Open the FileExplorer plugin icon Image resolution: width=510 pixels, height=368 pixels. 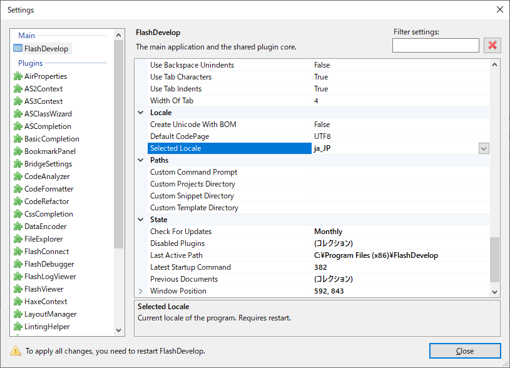18,239
